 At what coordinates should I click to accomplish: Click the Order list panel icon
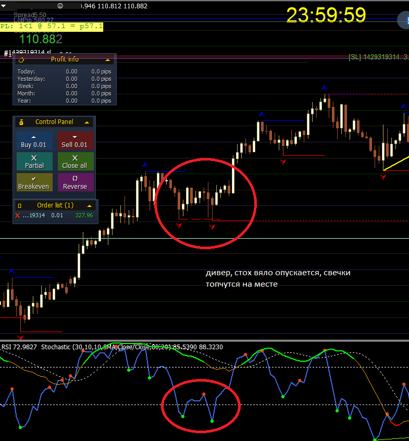click(19, 206)
